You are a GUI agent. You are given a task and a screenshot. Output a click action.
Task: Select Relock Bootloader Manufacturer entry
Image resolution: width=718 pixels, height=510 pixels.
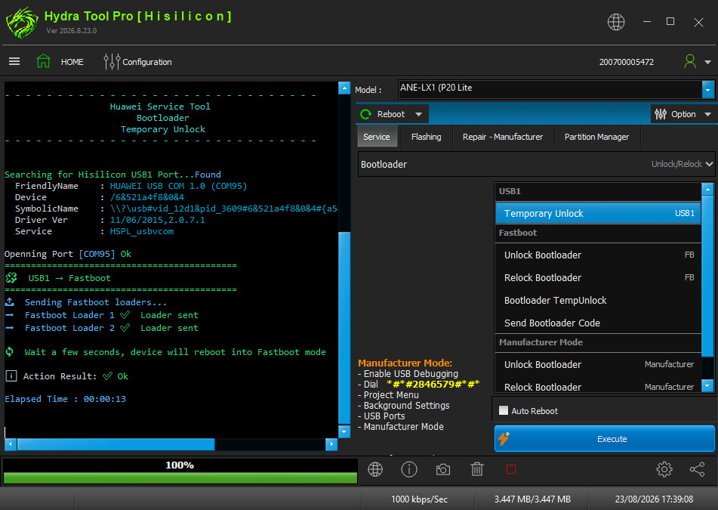pos(599,386)
